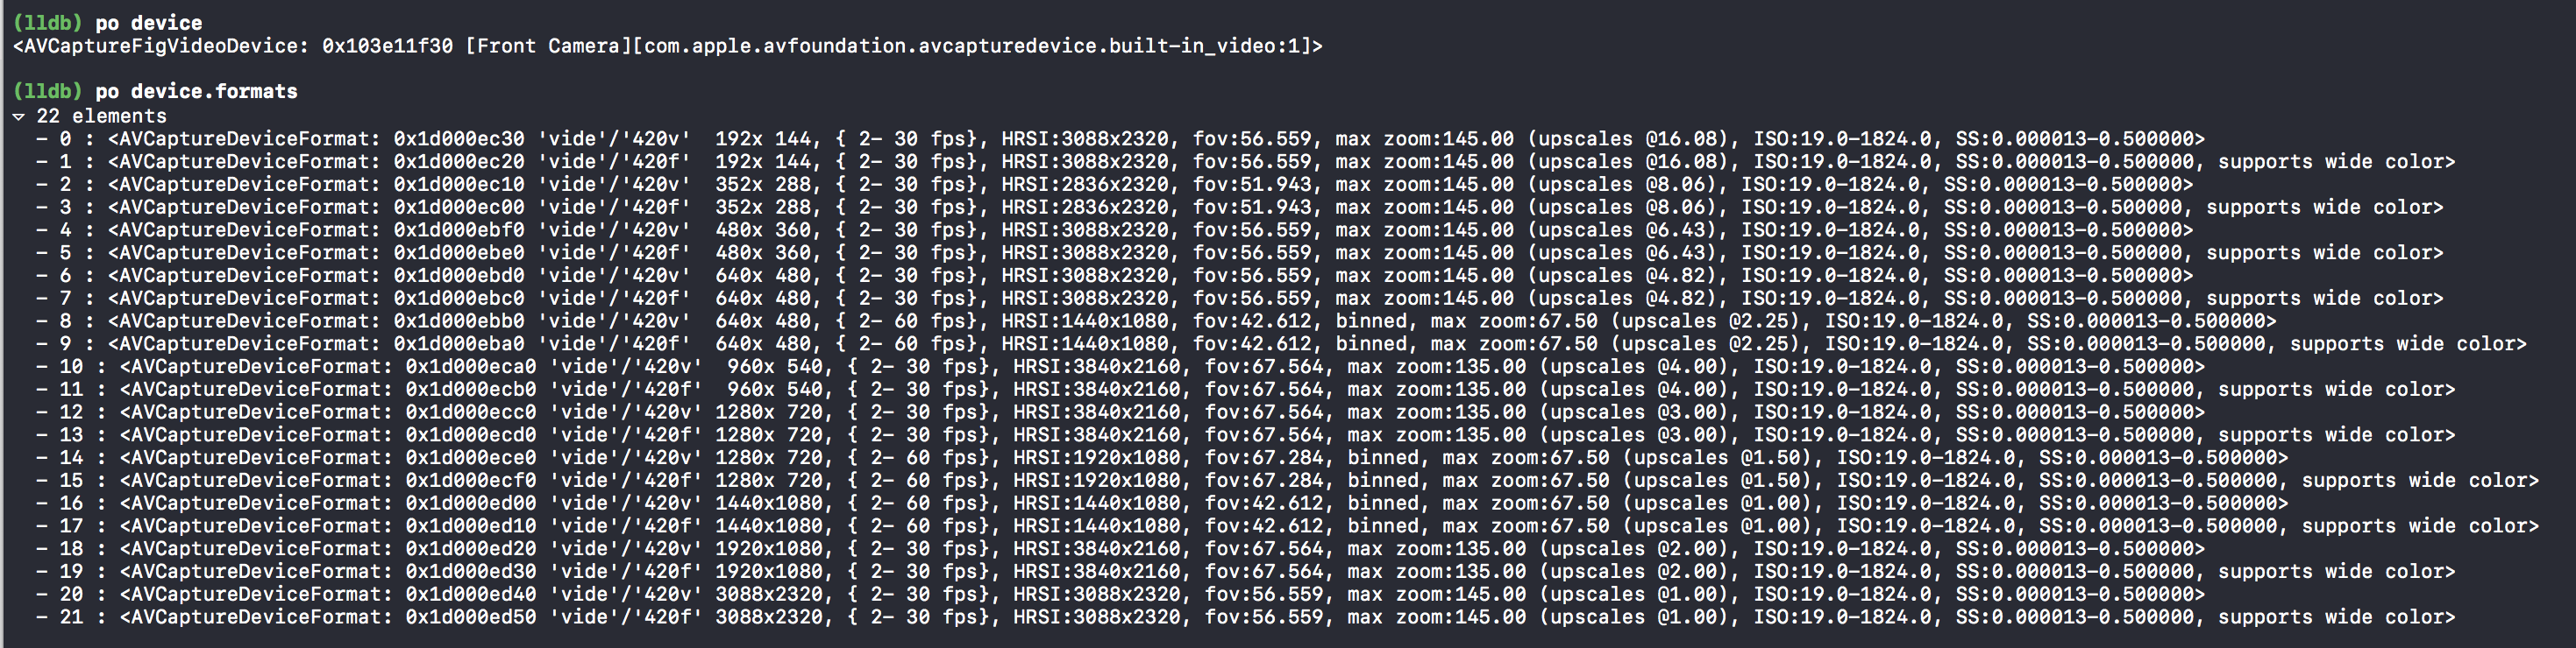Viewport: 2576px width, 648px height.
Task: Select element 21 format 0x1d000ed50
Action: [x=1245, y=618]
